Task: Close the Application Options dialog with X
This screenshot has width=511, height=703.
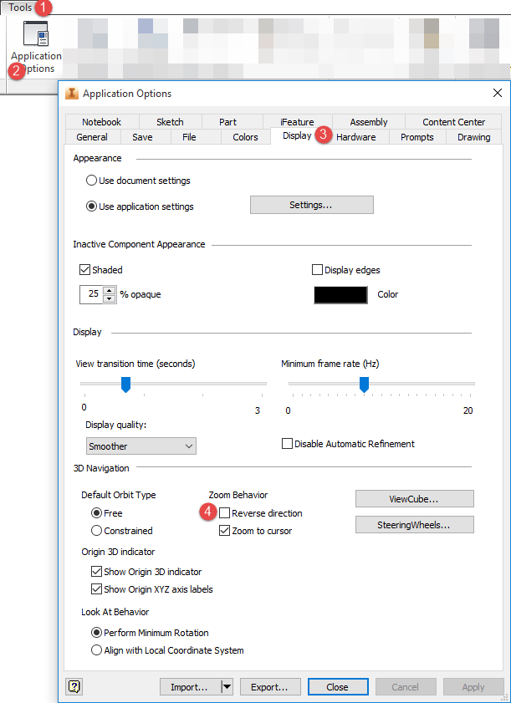Action: [x=497, y=93]
